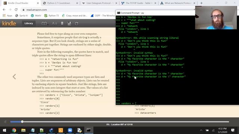This screenshot has height=134, width=239.
Task: Show hidden system tray icons
Action: click(201, 130)
